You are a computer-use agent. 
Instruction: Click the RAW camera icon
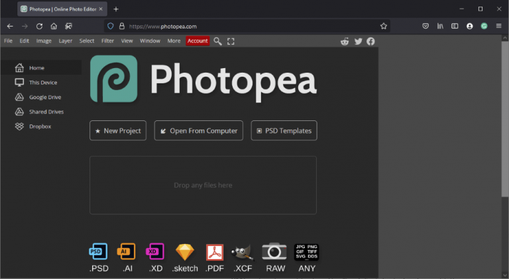[x=274, y=251]
